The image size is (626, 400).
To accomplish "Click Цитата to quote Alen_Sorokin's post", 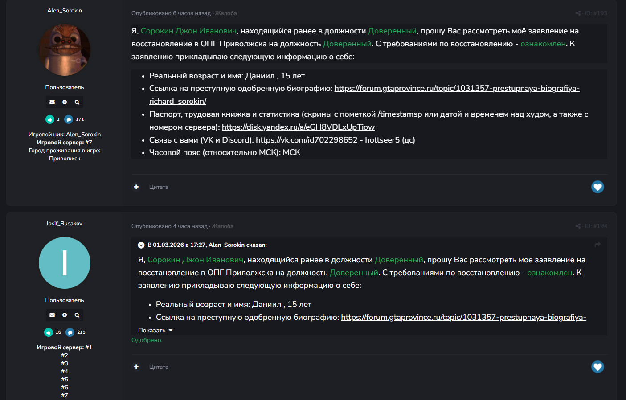I will coord(159,187).
